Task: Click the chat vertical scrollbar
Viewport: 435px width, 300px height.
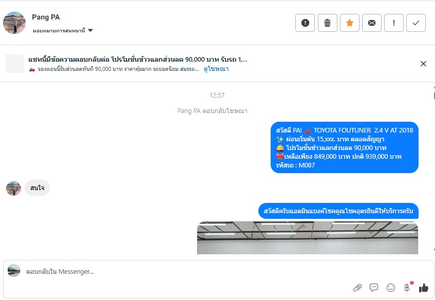Action: (433, 168)
